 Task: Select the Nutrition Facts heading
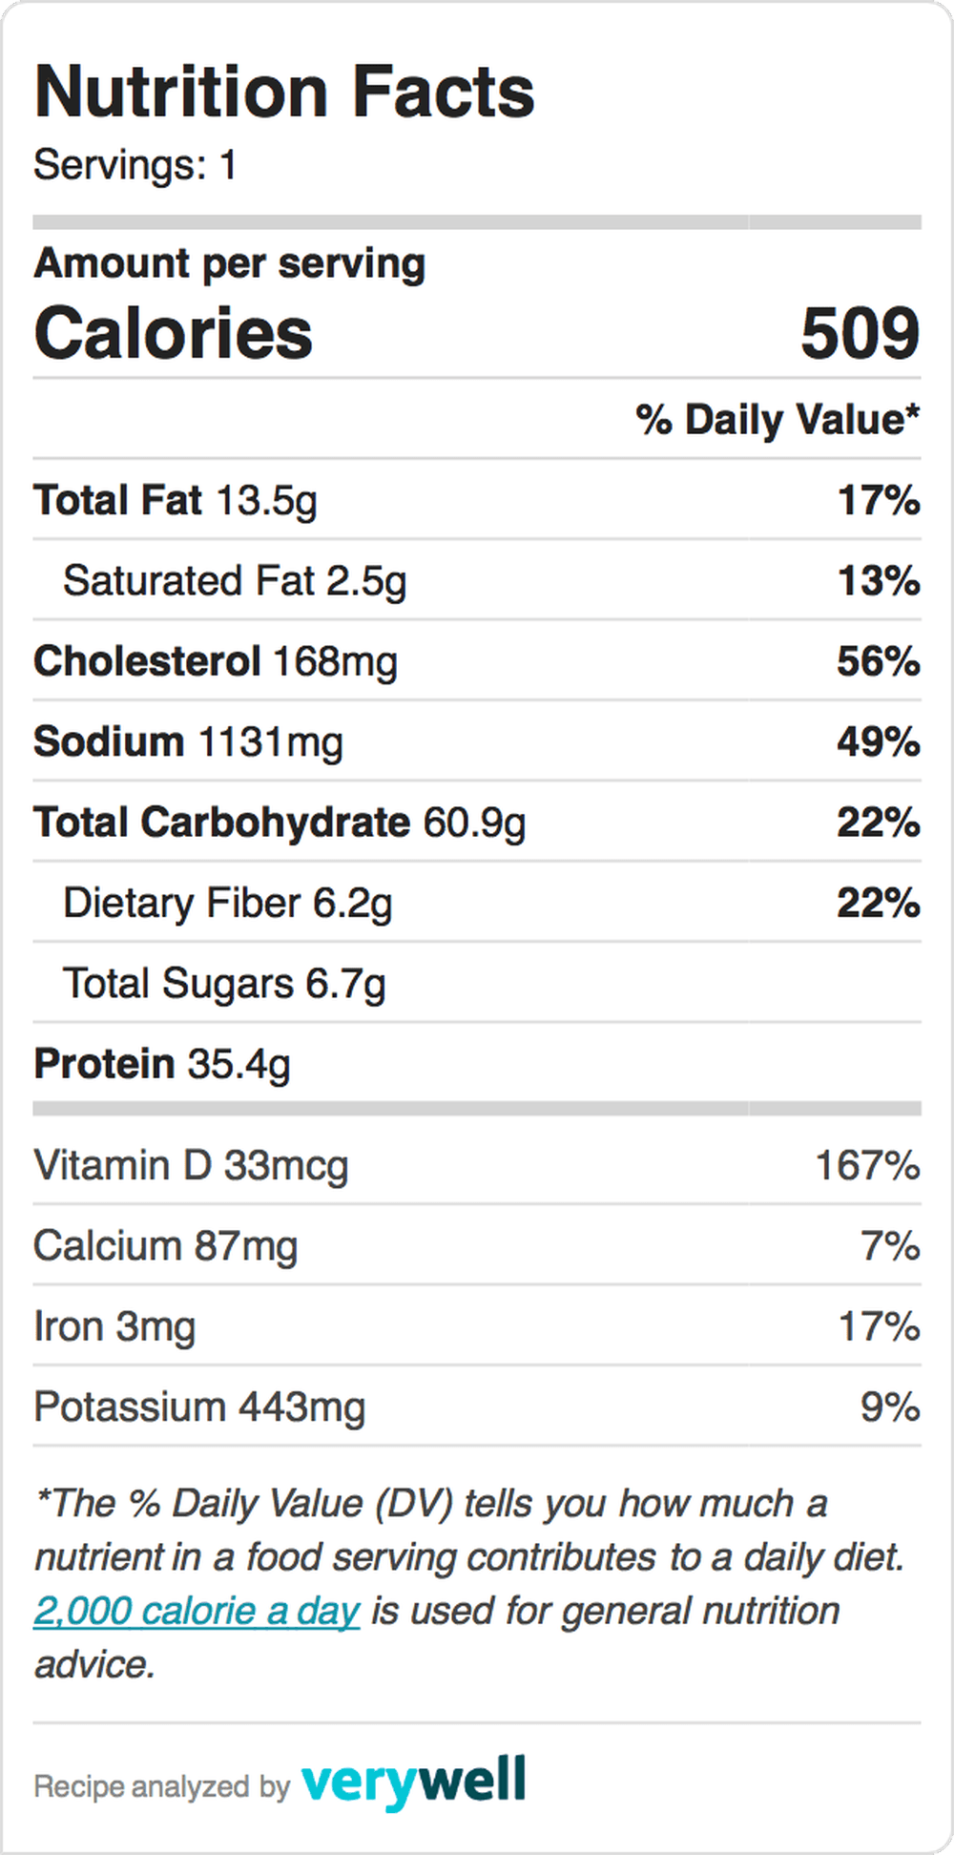[284, 93]
